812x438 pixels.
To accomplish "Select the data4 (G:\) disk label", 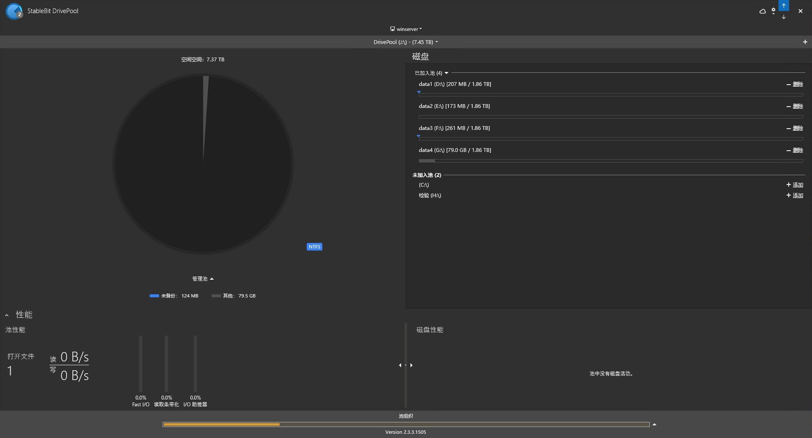I will coord(455,150).
